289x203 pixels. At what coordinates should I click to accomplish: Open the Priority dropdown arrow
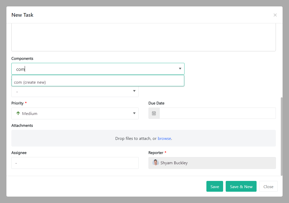click(x=134, y=113)
